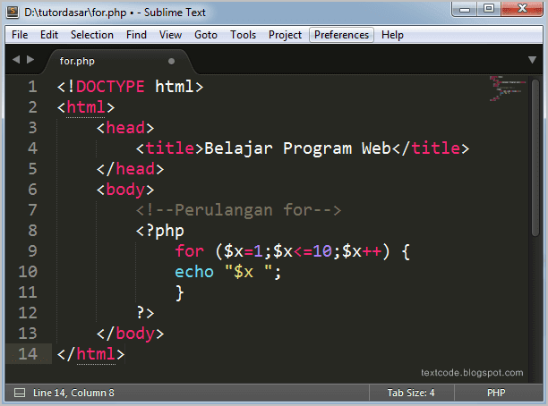
Task: Open the Project menu
Action: click(x=285, y=35)
